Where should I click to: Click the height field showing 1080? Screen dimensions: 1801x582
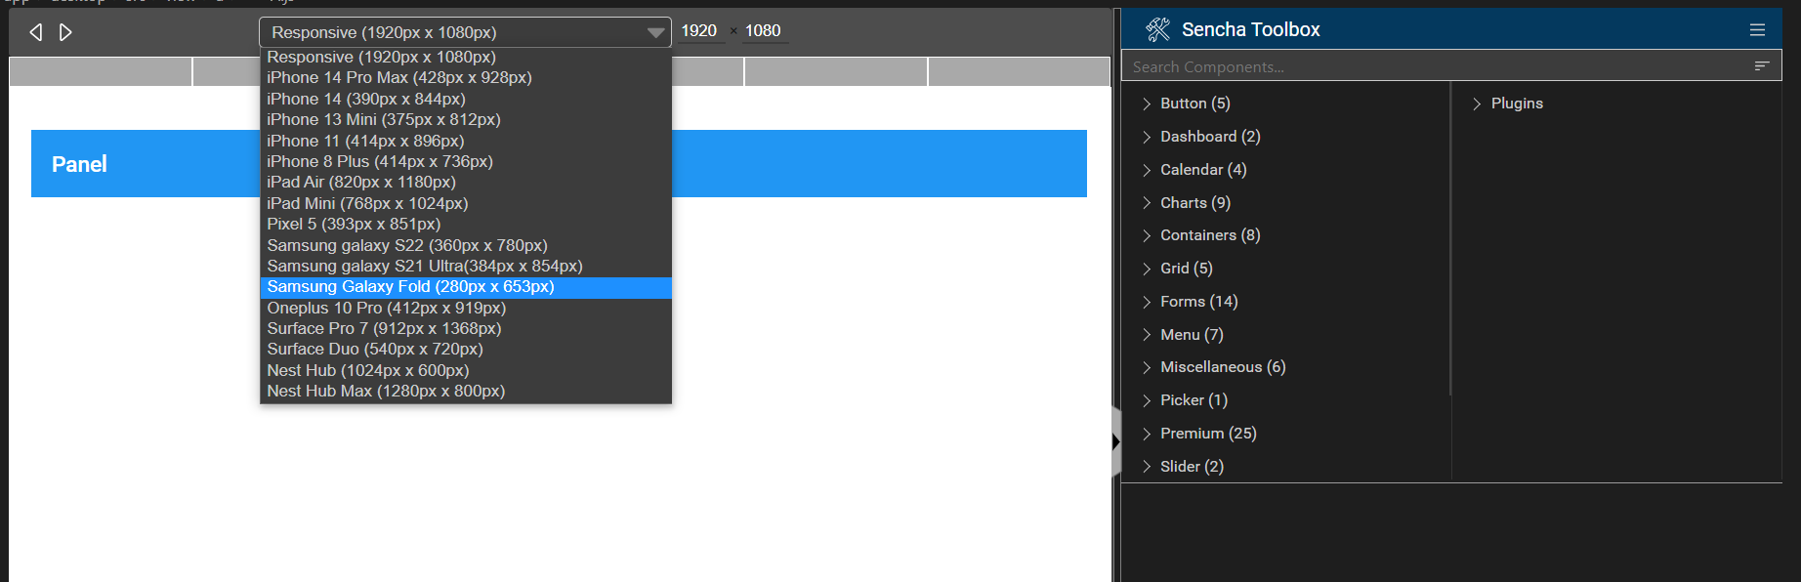pos(763,31)
